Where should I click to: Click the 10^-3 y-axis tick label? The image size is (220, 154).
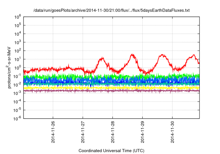(x=17, y=93)
